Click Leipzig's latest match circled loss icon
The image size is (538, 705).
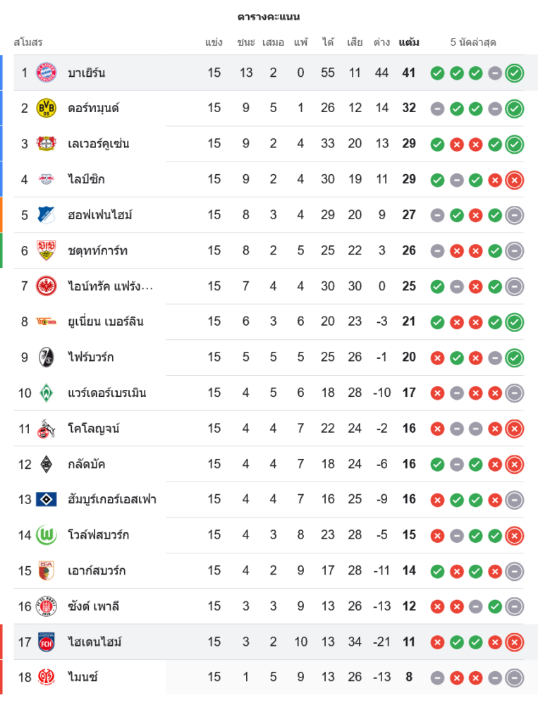click(x=515, y=179)
